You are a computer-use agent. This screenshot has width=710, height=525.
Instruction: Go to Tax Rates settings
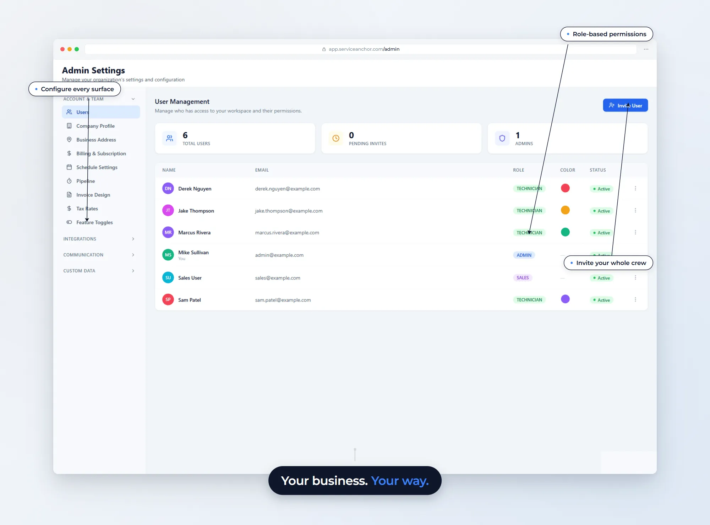tap(101, 209)
